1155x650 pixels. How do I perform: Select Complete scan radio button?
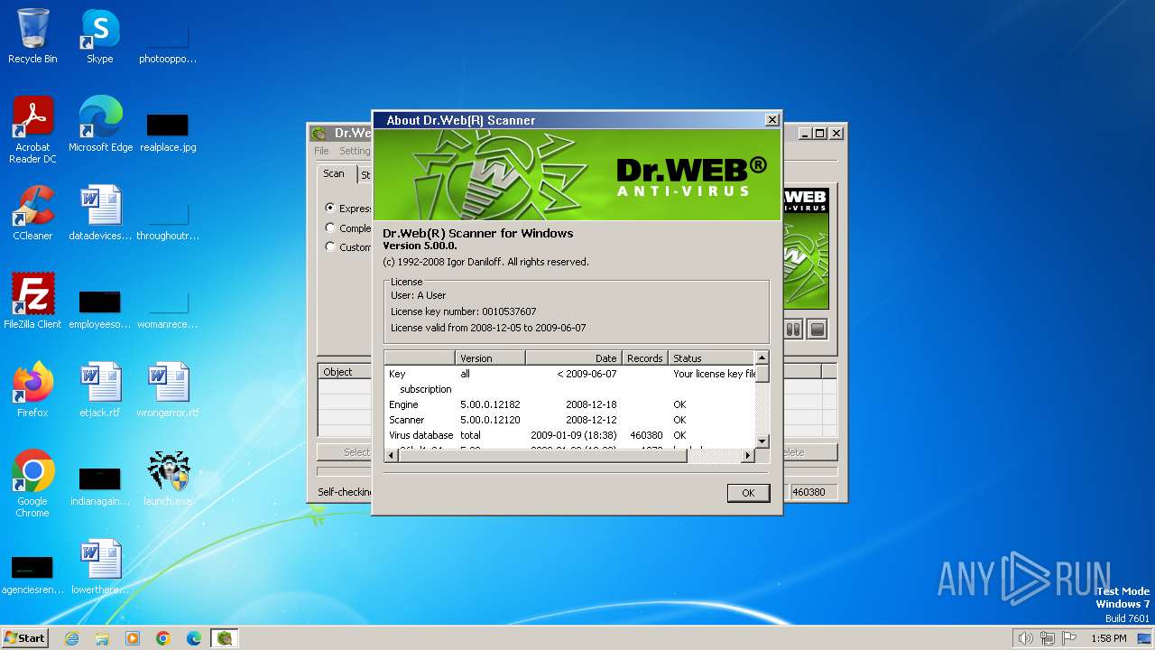click(x=330, y=227)
